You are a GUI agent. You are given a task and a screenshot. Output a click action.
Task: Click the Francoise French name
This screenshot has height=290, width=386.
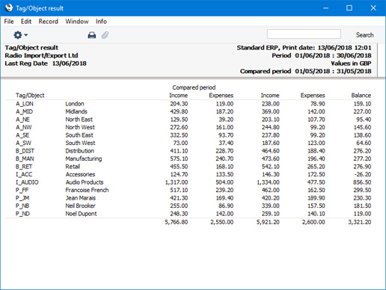click(87, 190)
